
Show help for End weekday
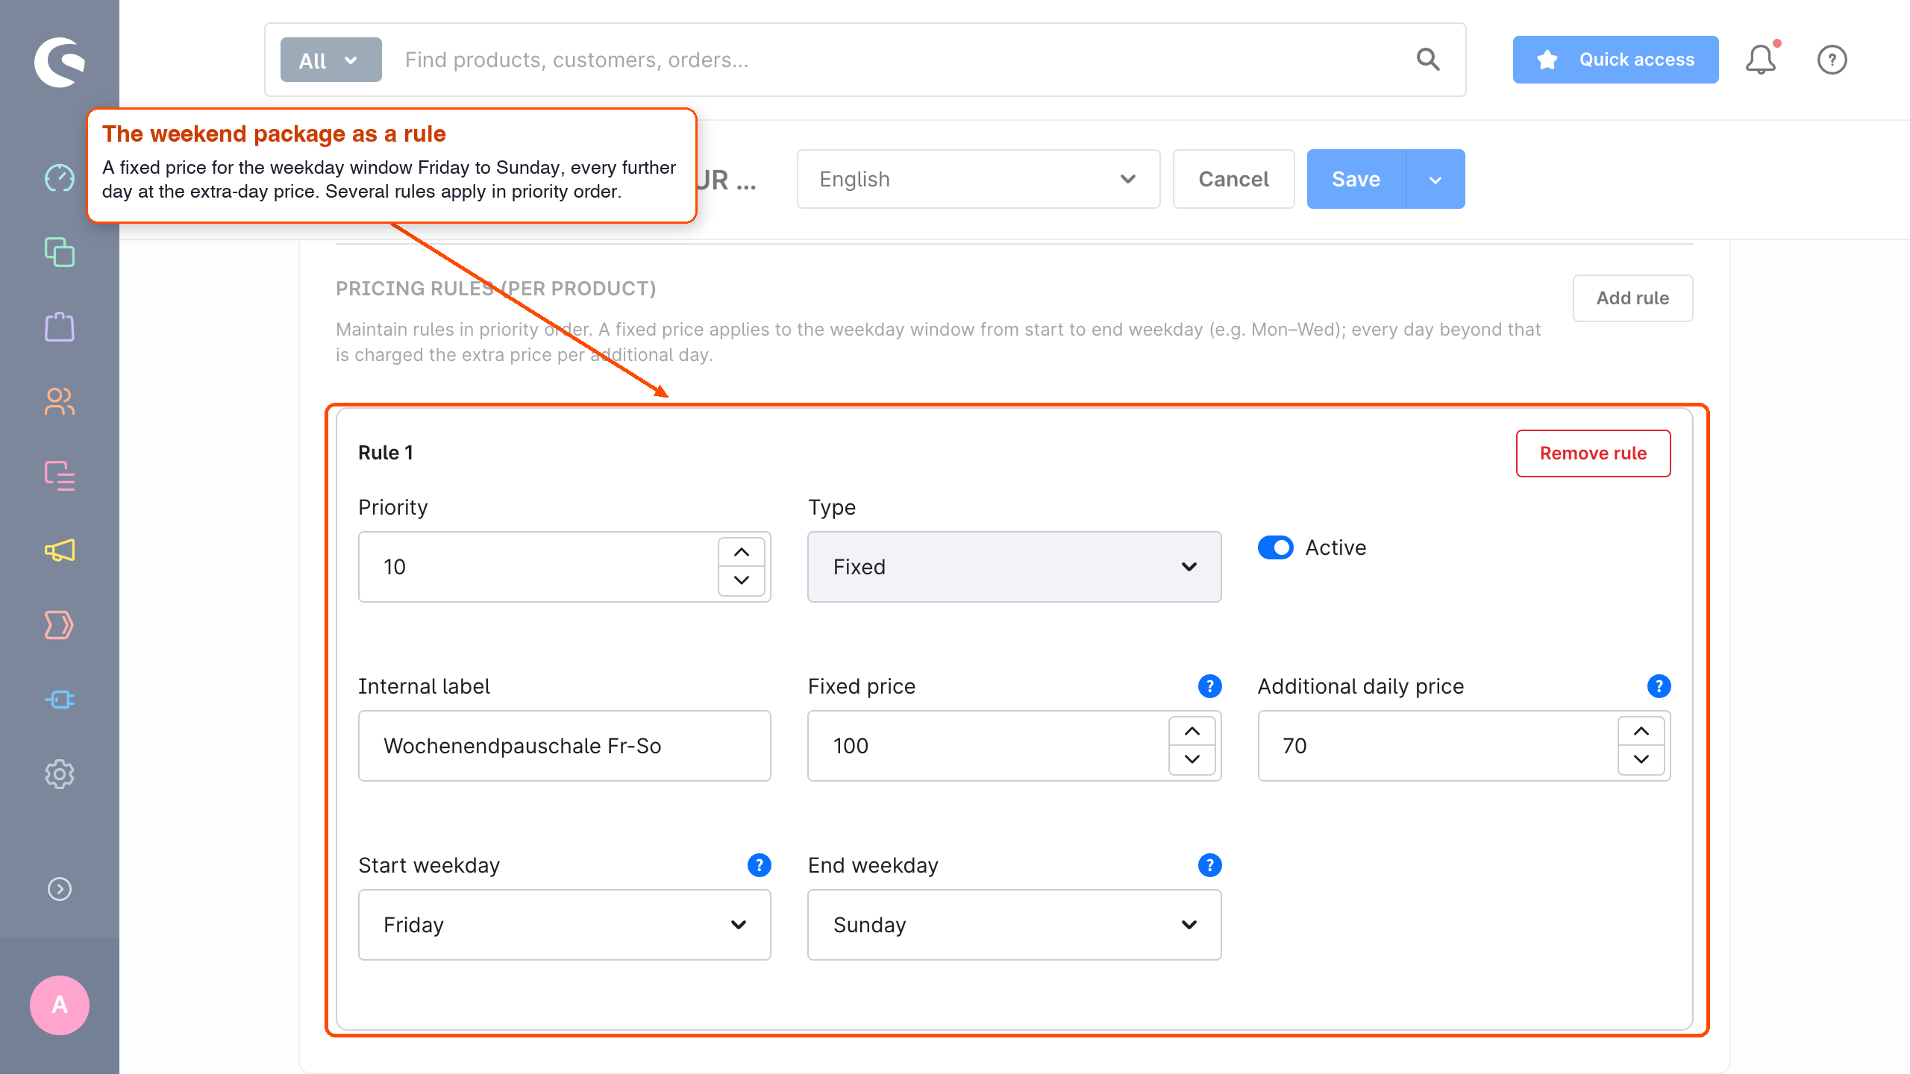pyautogui.click(x=1209, y=865)
